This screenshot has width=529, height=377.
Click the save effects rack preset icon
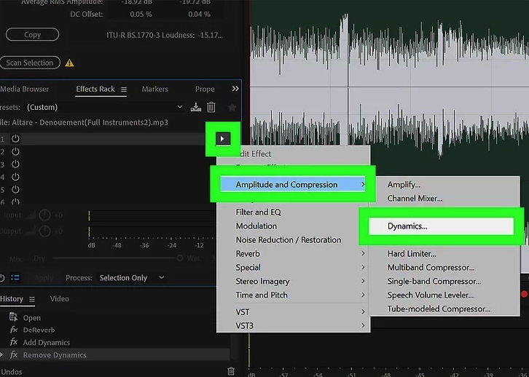tap(195, 107)
